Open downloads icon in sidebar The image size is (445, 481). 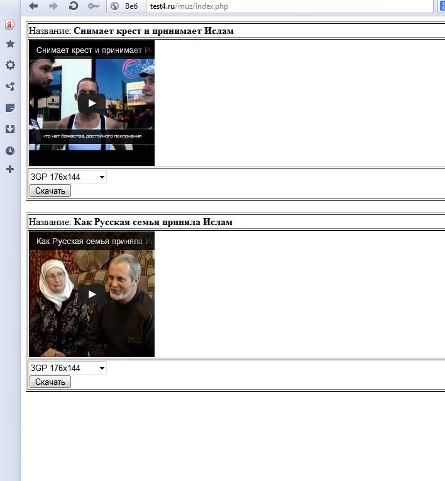coord(10,129)
